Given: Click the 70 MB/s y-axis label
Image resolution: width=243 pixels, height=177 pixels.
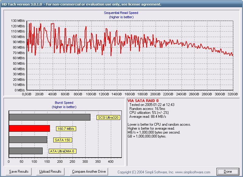Looking at the screenshot, I should [19, 53].
